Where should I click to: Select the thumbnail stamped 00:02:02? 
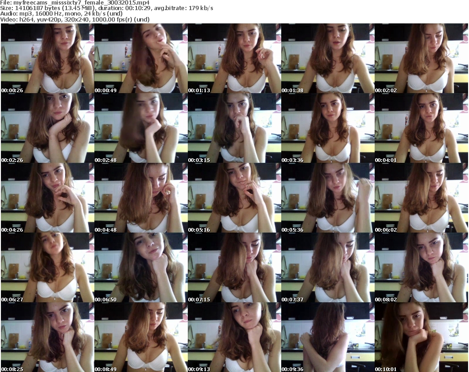click(x=421, y=58)
